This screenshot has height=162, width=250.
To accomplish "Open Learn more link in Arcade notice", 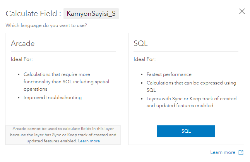I will 89,141.
